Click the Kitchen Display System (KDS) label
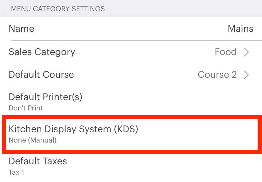The image size is (262, 182). [73, 129]
